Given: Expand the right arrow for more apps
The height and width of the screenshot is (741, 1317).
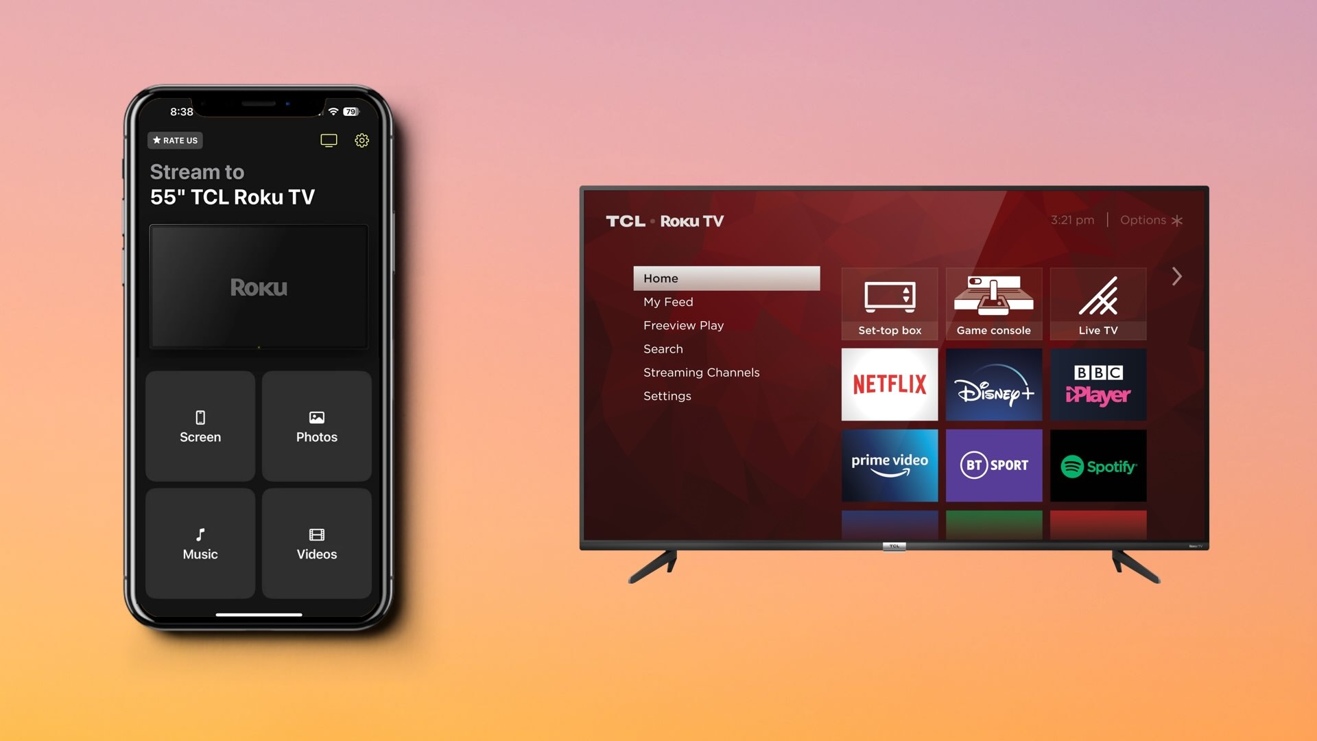Looking at the screenshot, I should pos(1176,276).
